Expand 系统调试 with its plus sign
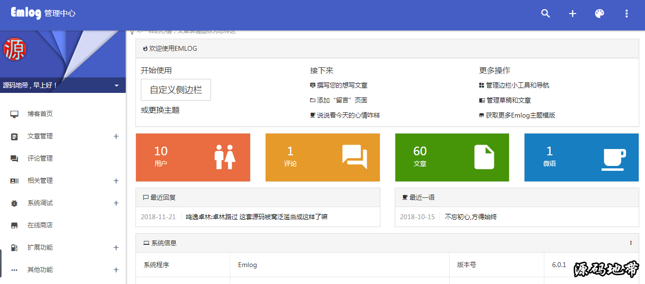 click(116, 203)
